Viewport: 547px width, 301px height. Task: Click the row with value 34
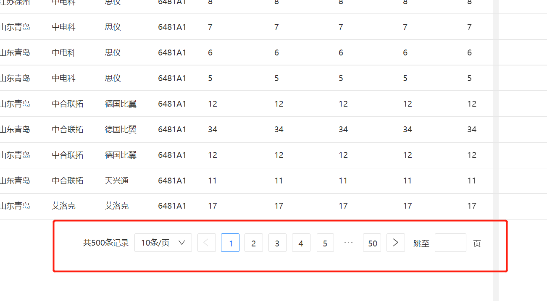(246, 129)
